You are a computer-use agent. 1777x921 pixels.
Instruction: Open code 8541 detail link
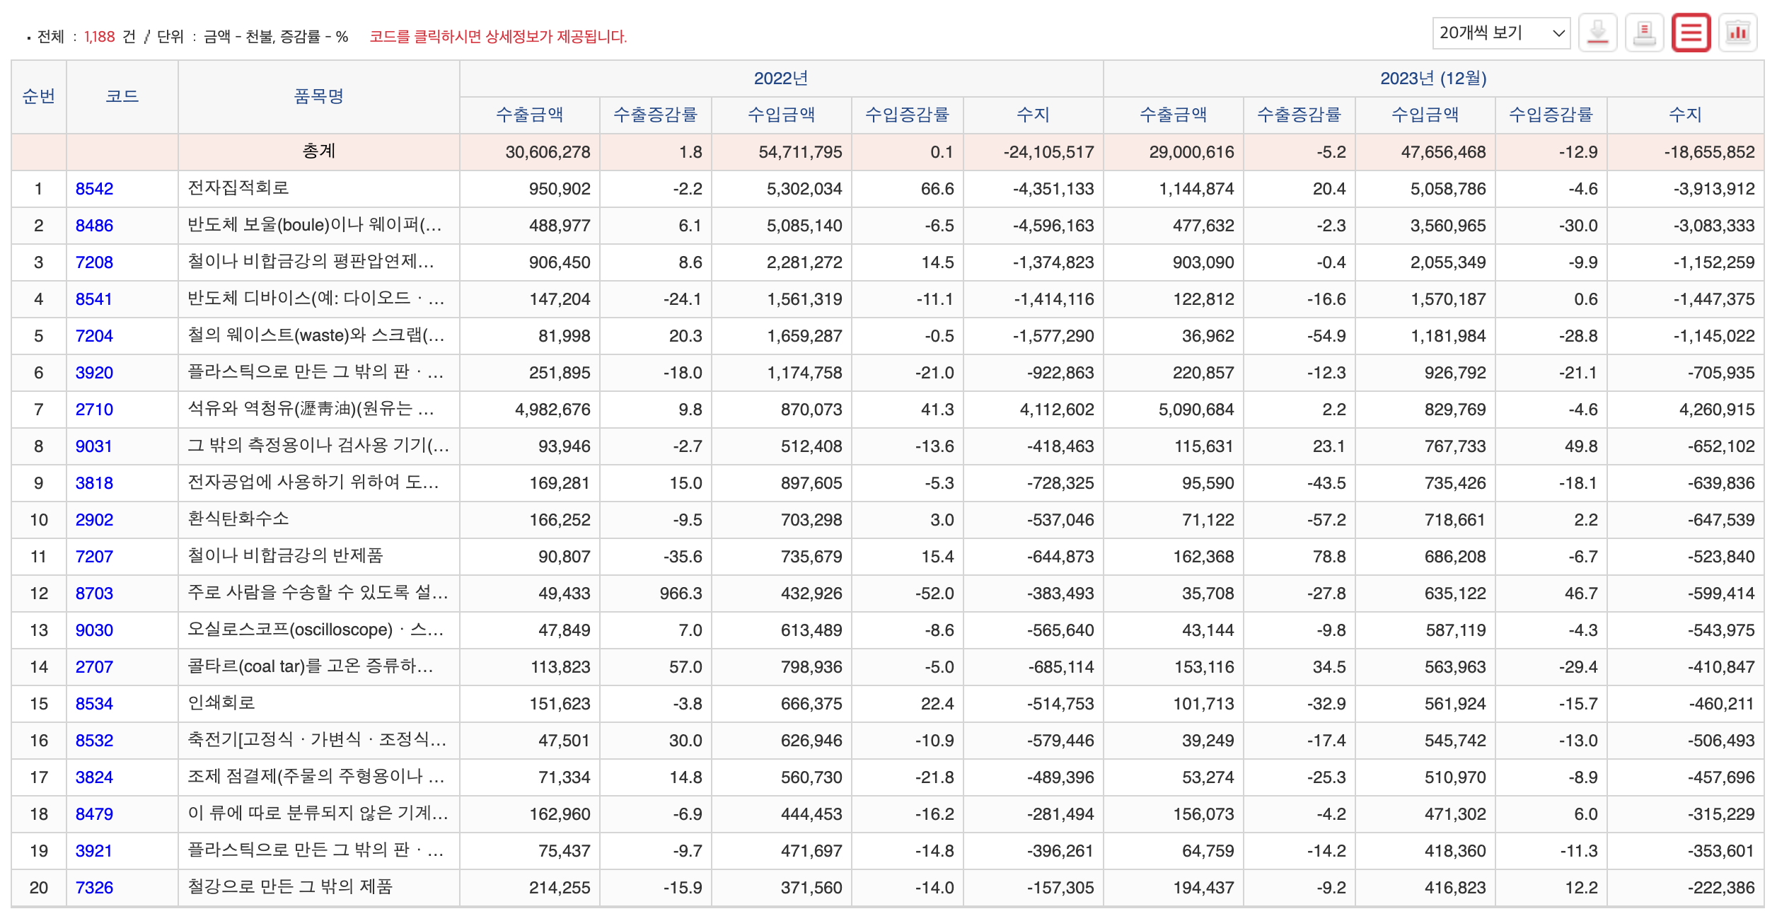tap(94, 299)
